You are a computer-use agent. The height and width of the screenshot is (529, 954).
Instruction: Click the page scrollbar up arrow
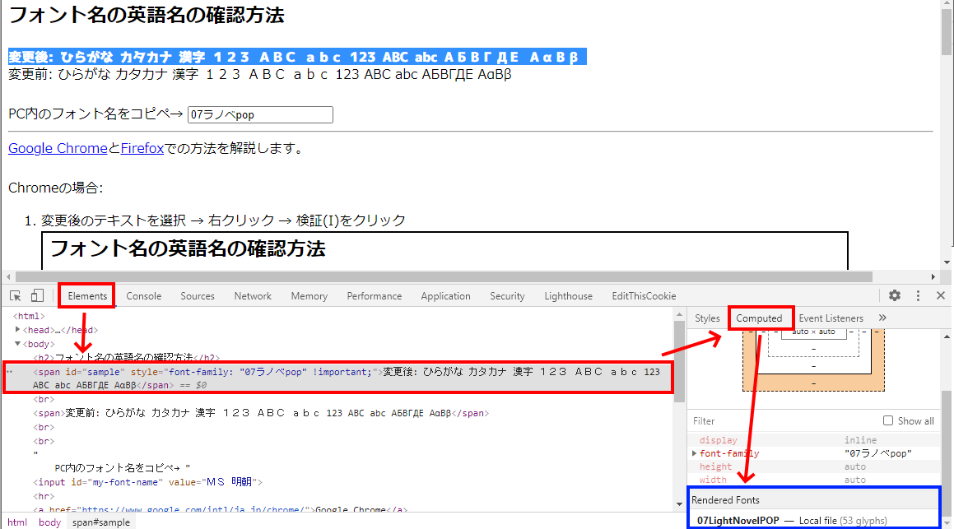pos(947,6)
